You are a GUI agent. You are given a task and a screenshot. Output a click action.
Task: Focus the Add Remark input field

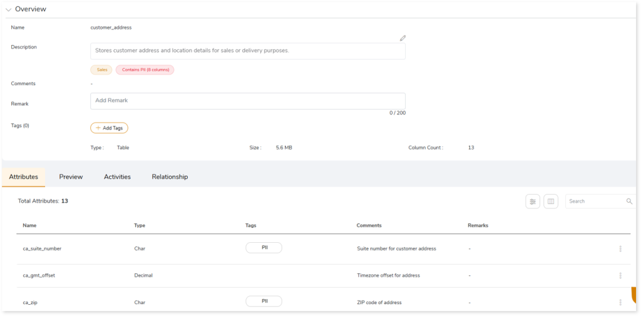click(x=248, y=101)
